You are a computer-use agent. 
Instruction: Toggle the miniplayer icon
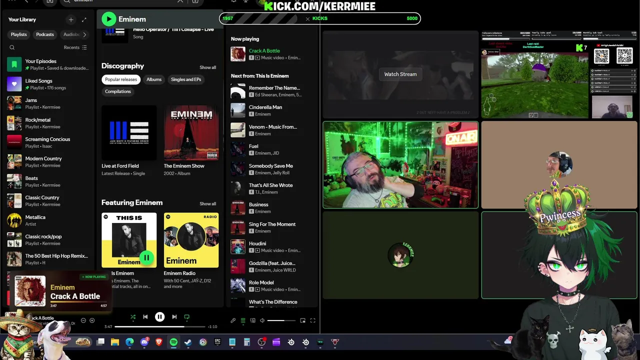pyautogui.click(x=302, y=320)
